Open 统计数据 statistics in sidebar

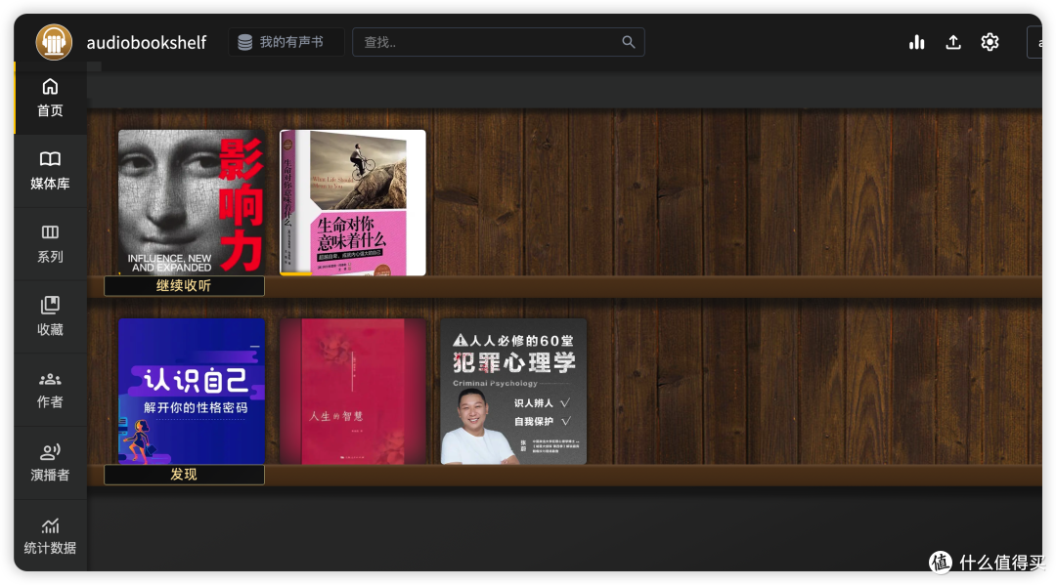(x=51, y=536)
